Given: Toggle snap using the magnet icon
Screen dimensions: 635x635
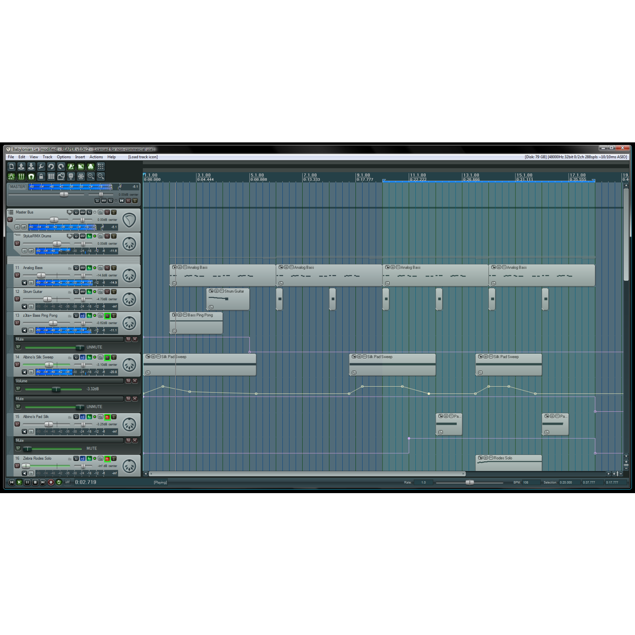Looking at the screenshot, I should coord(31,177).
